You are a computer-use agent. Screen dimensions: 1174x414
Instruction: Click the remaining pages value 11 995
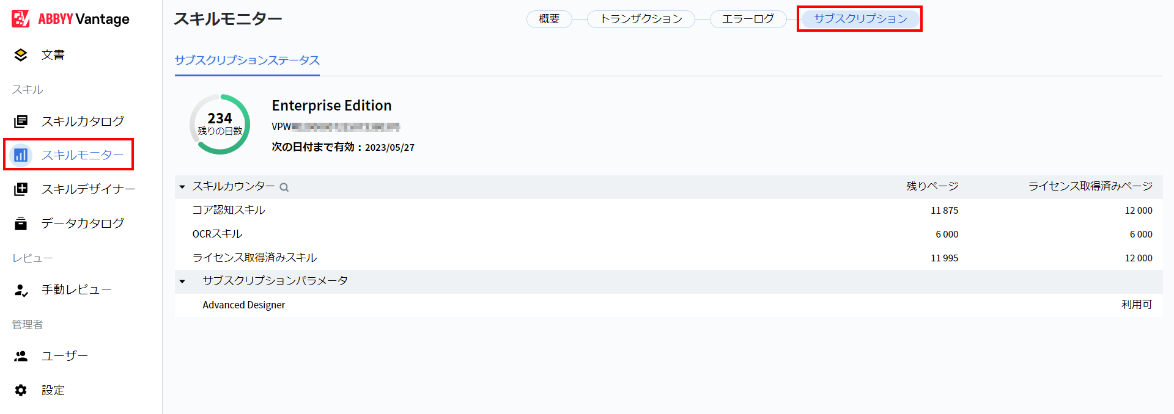pos(945,258)
